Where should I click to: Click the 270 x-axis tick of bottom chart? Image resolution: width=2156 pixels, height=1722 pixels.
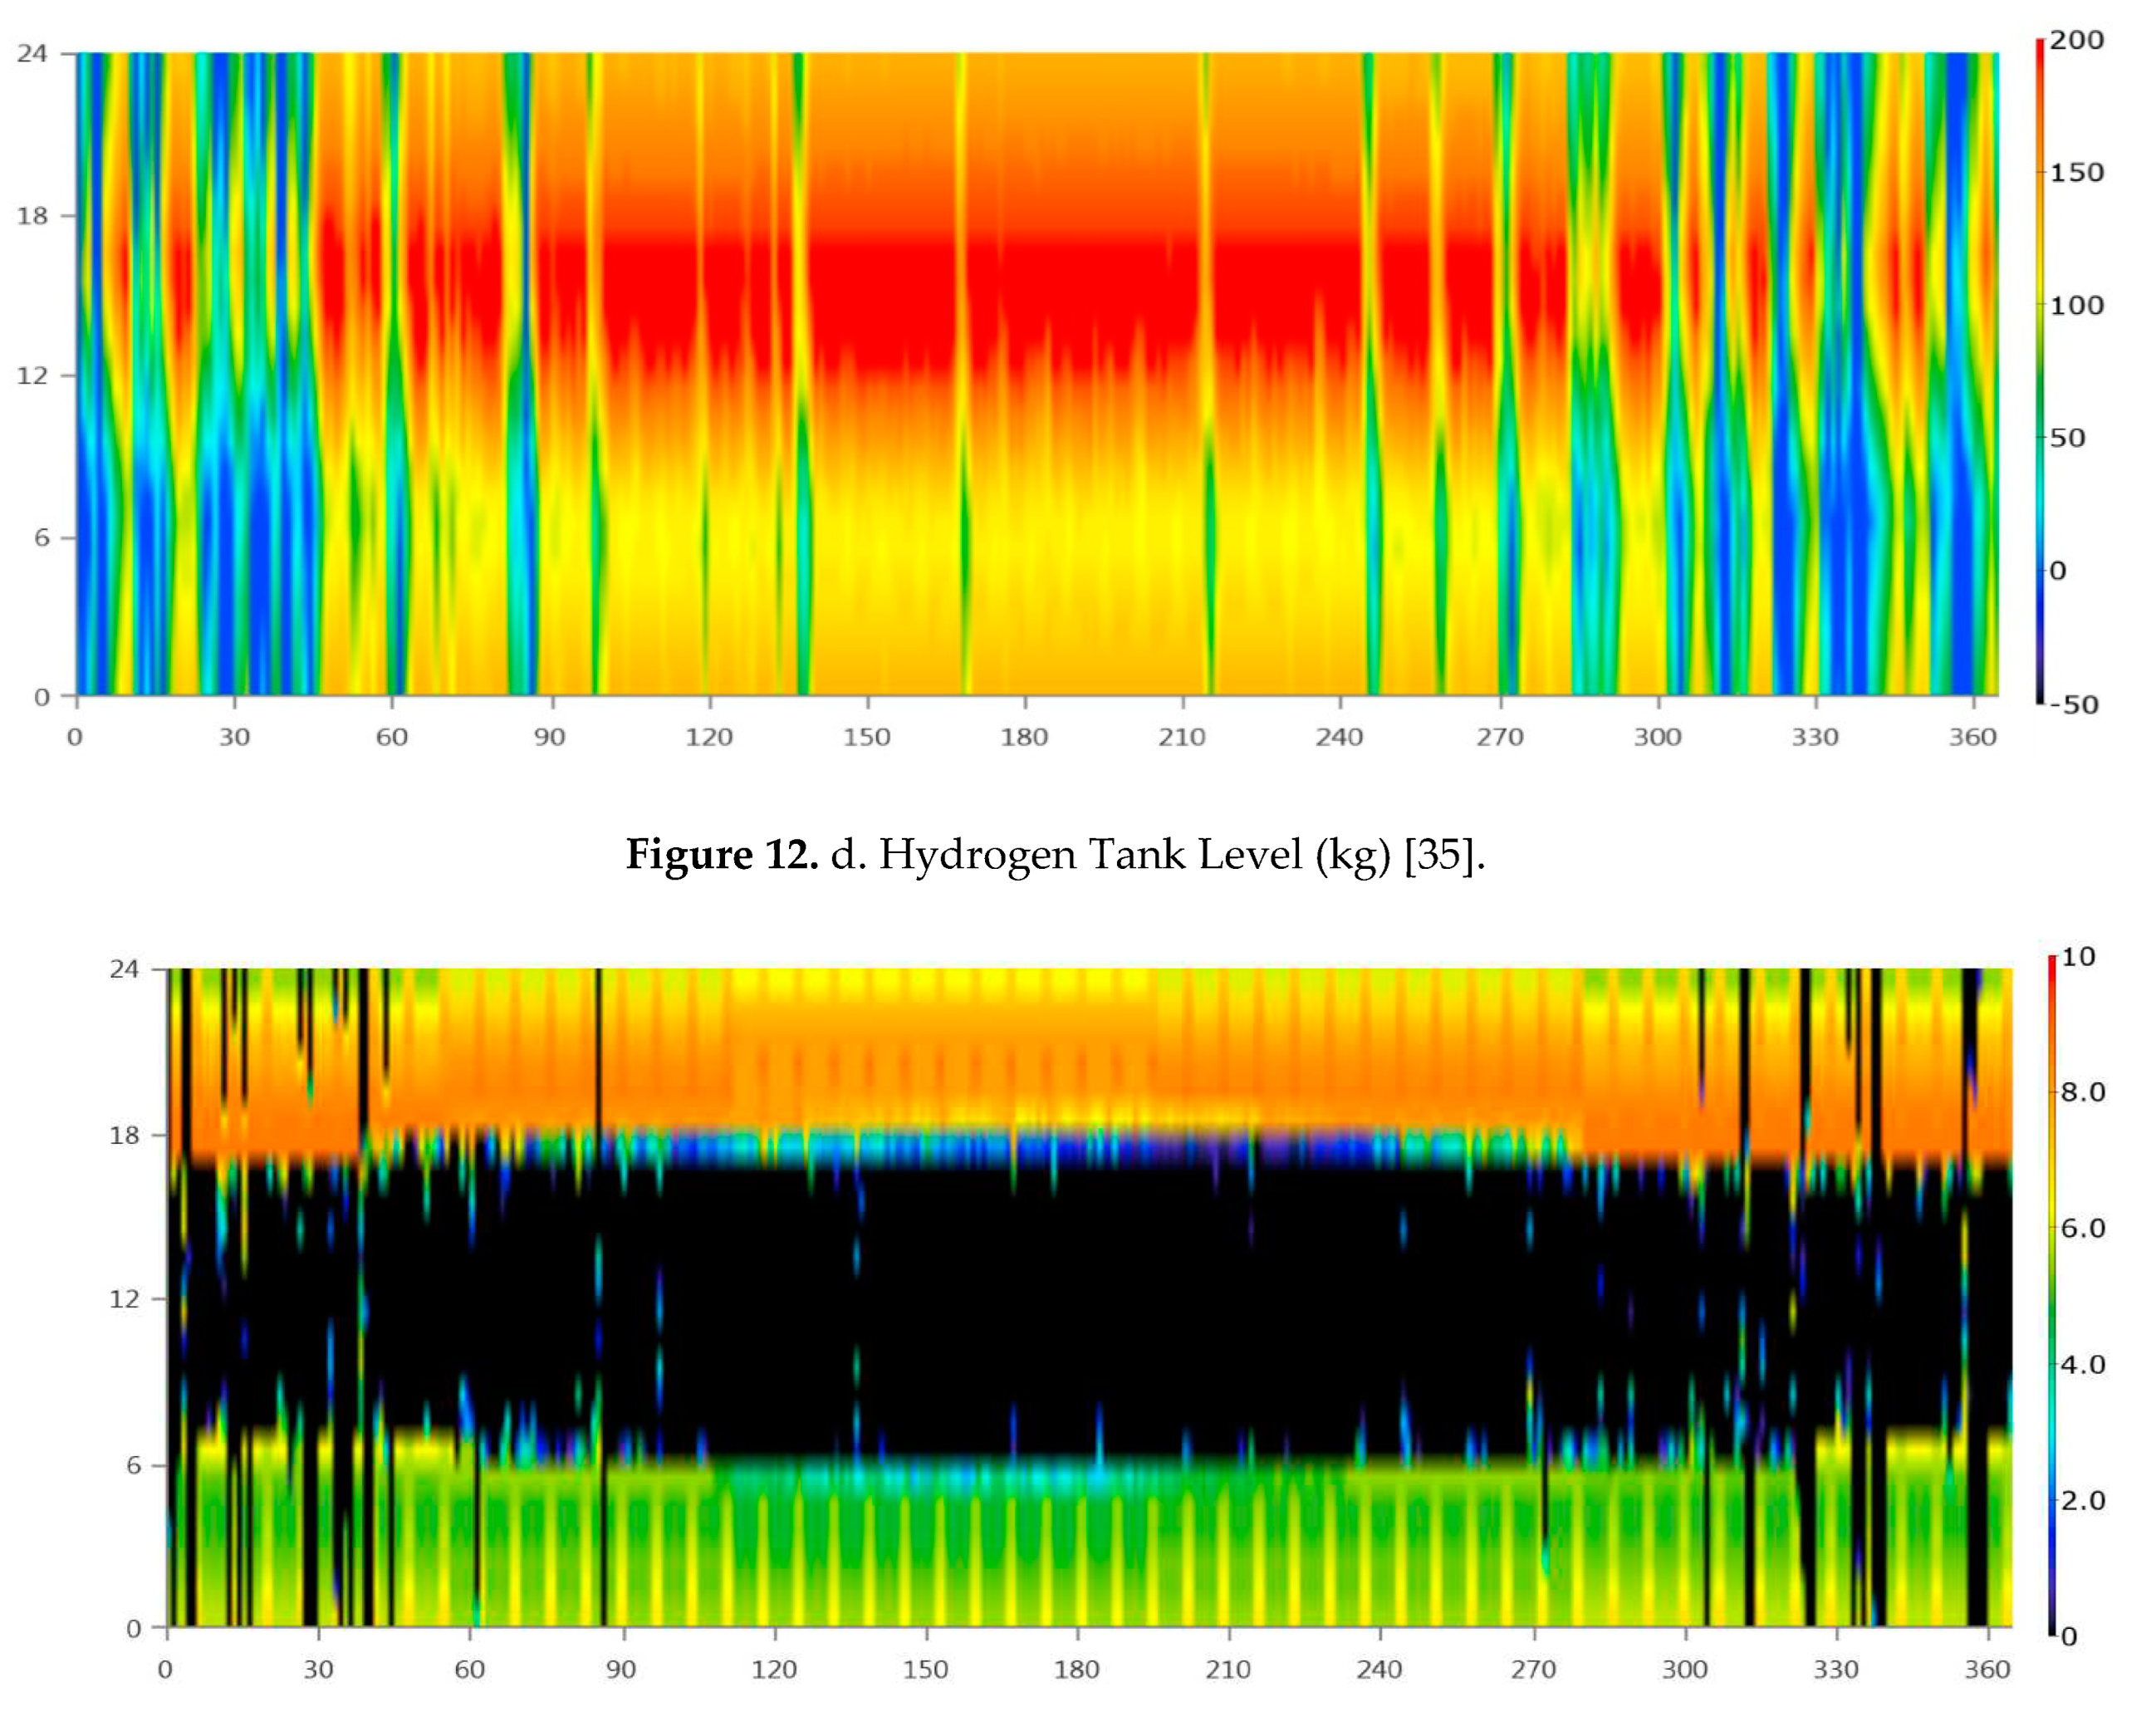[x=1533, y=1669]
